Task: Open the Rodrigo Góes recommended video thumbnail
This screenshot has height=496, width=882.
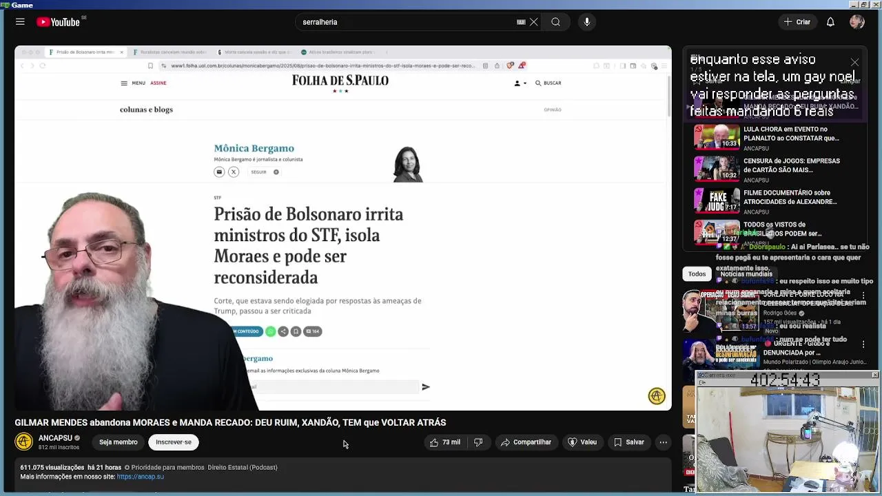Action: point(720,310)
